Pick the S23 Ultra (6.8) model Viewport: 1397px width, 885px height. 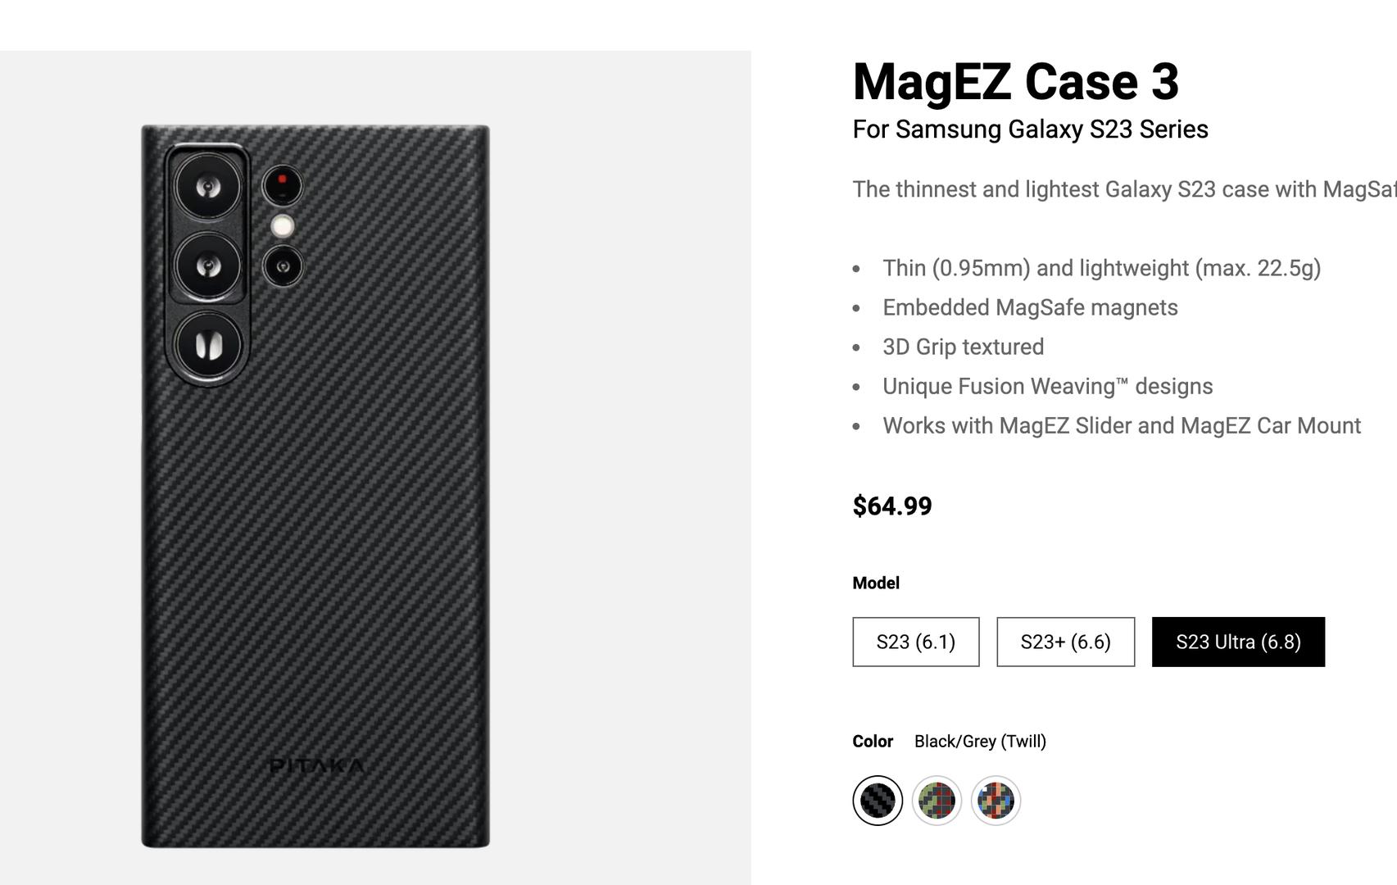tap(1238, 642)
